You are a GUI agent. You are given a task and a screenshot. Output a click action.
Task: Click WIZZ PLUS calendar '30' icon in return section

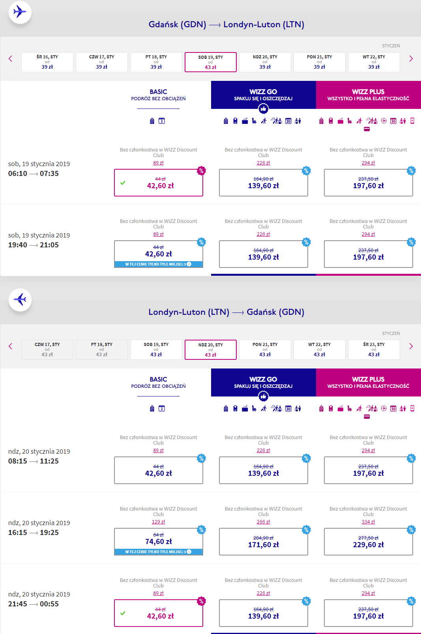coord(393,408)
